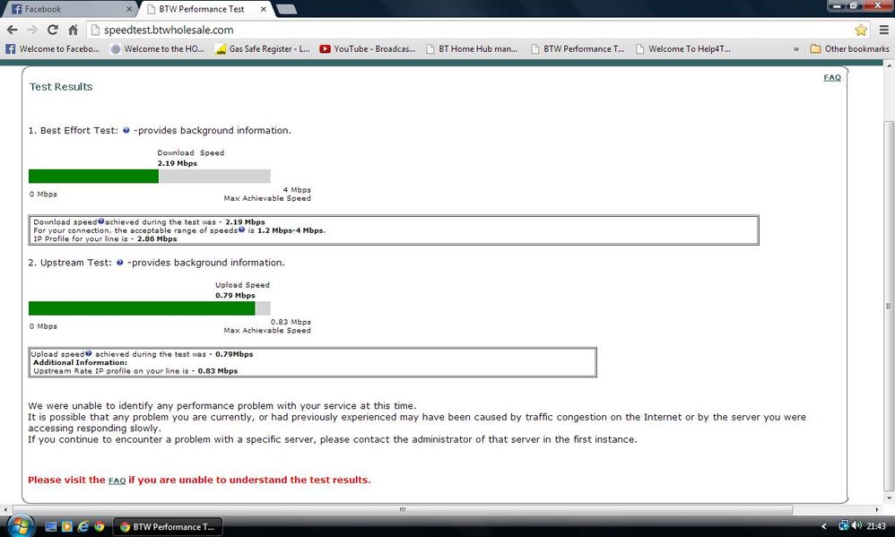The image size is (895, 537).
Task: Click the vertical scrollbar thumb
Action: click(x=888, y=306)
